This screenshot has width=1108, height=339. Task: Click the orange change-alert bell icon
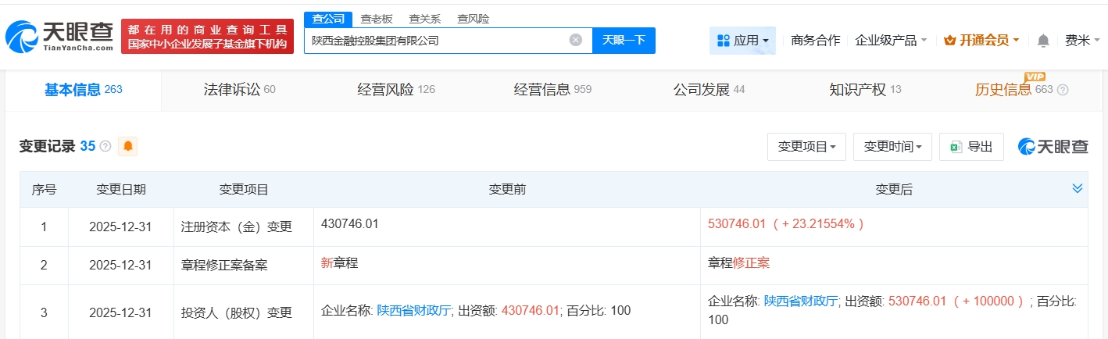coord(127,146)
